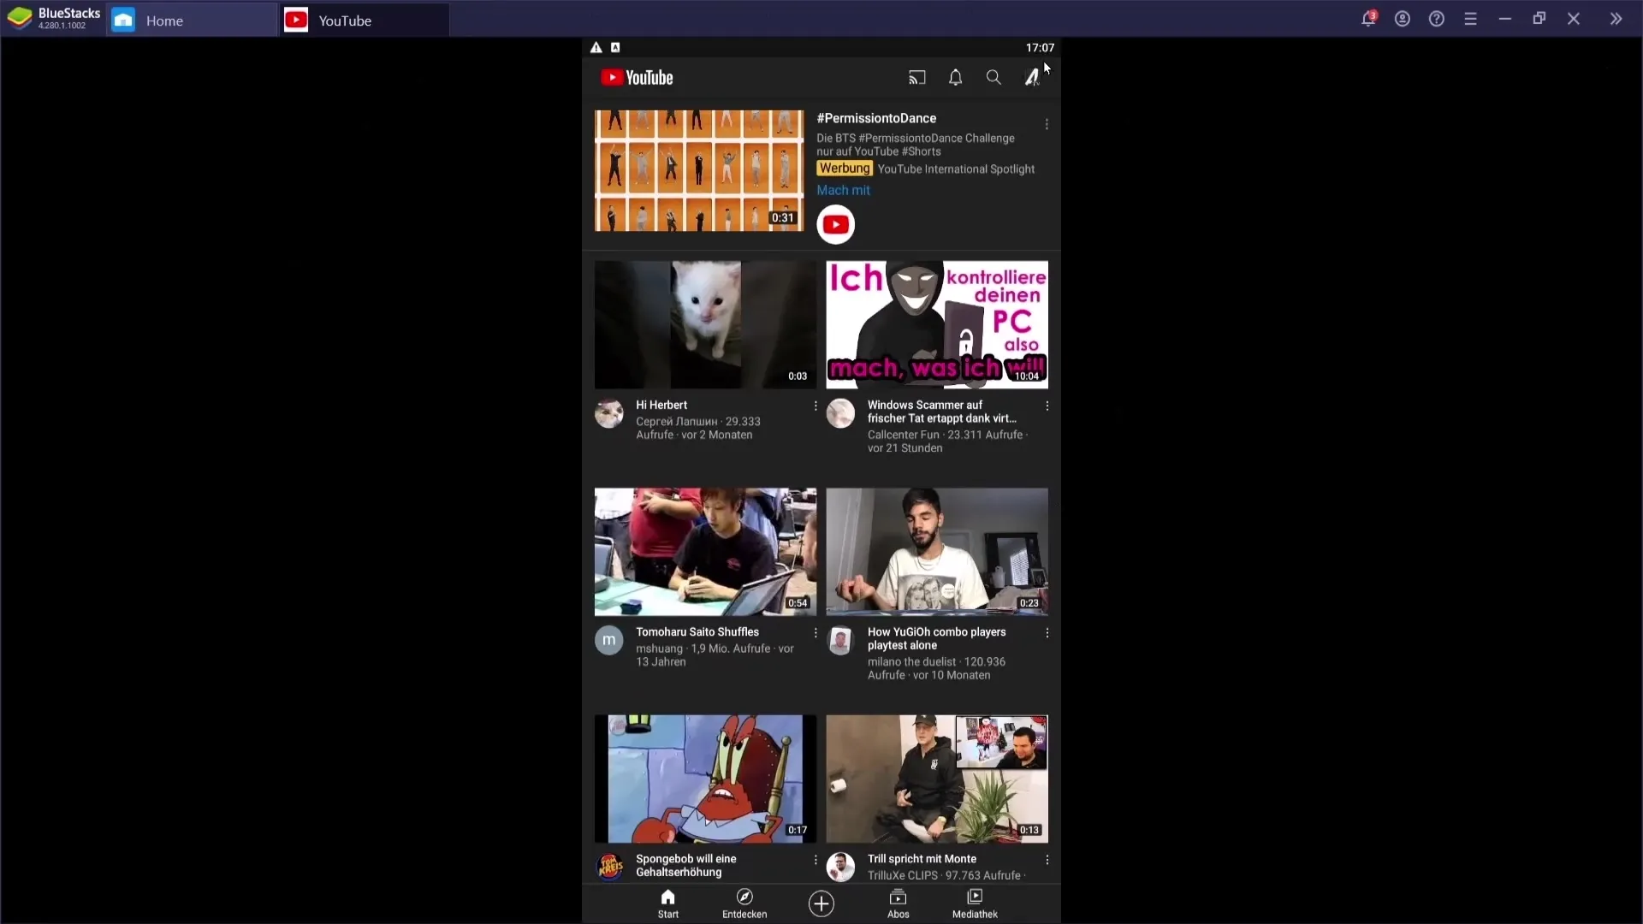The width and height of the screenshot is (1643, 924).
Task: Tap the create plus button in bottom bar
Action: click(821, 903)
